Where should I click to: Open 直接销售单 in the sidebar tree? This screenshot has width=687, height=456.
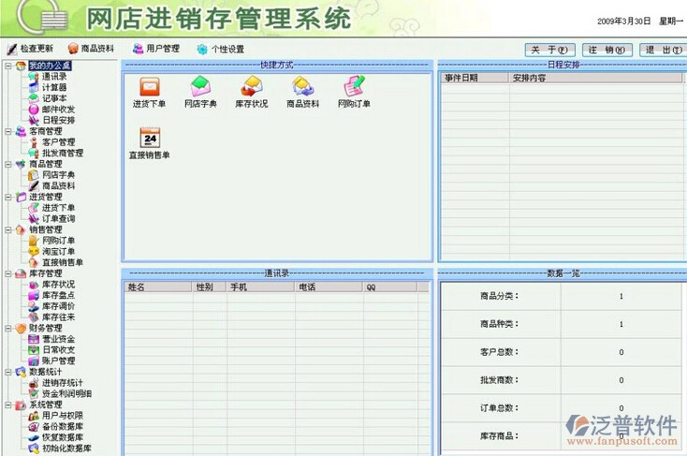63,262
